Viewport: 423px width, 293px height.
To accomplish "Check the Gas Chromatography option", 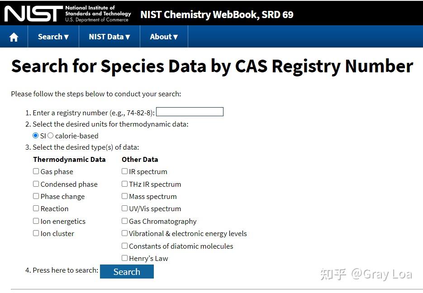I will point(124,221).
